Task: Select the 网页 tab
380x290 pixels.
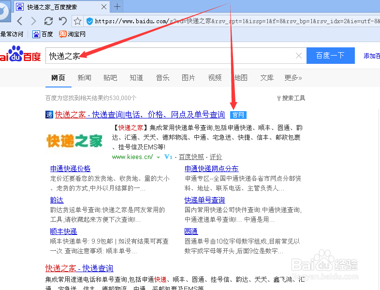Action: (58, 78)
